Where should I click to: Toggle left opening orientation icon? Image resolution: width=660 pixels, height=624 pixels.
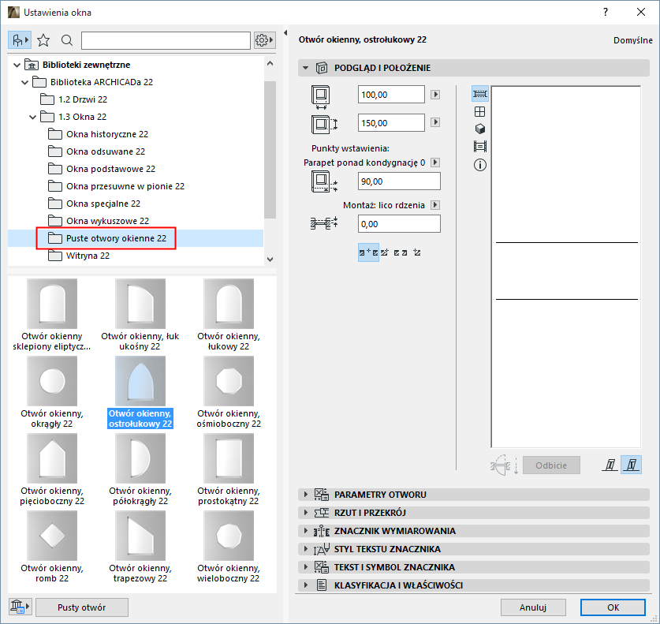(x=610, y=465)
